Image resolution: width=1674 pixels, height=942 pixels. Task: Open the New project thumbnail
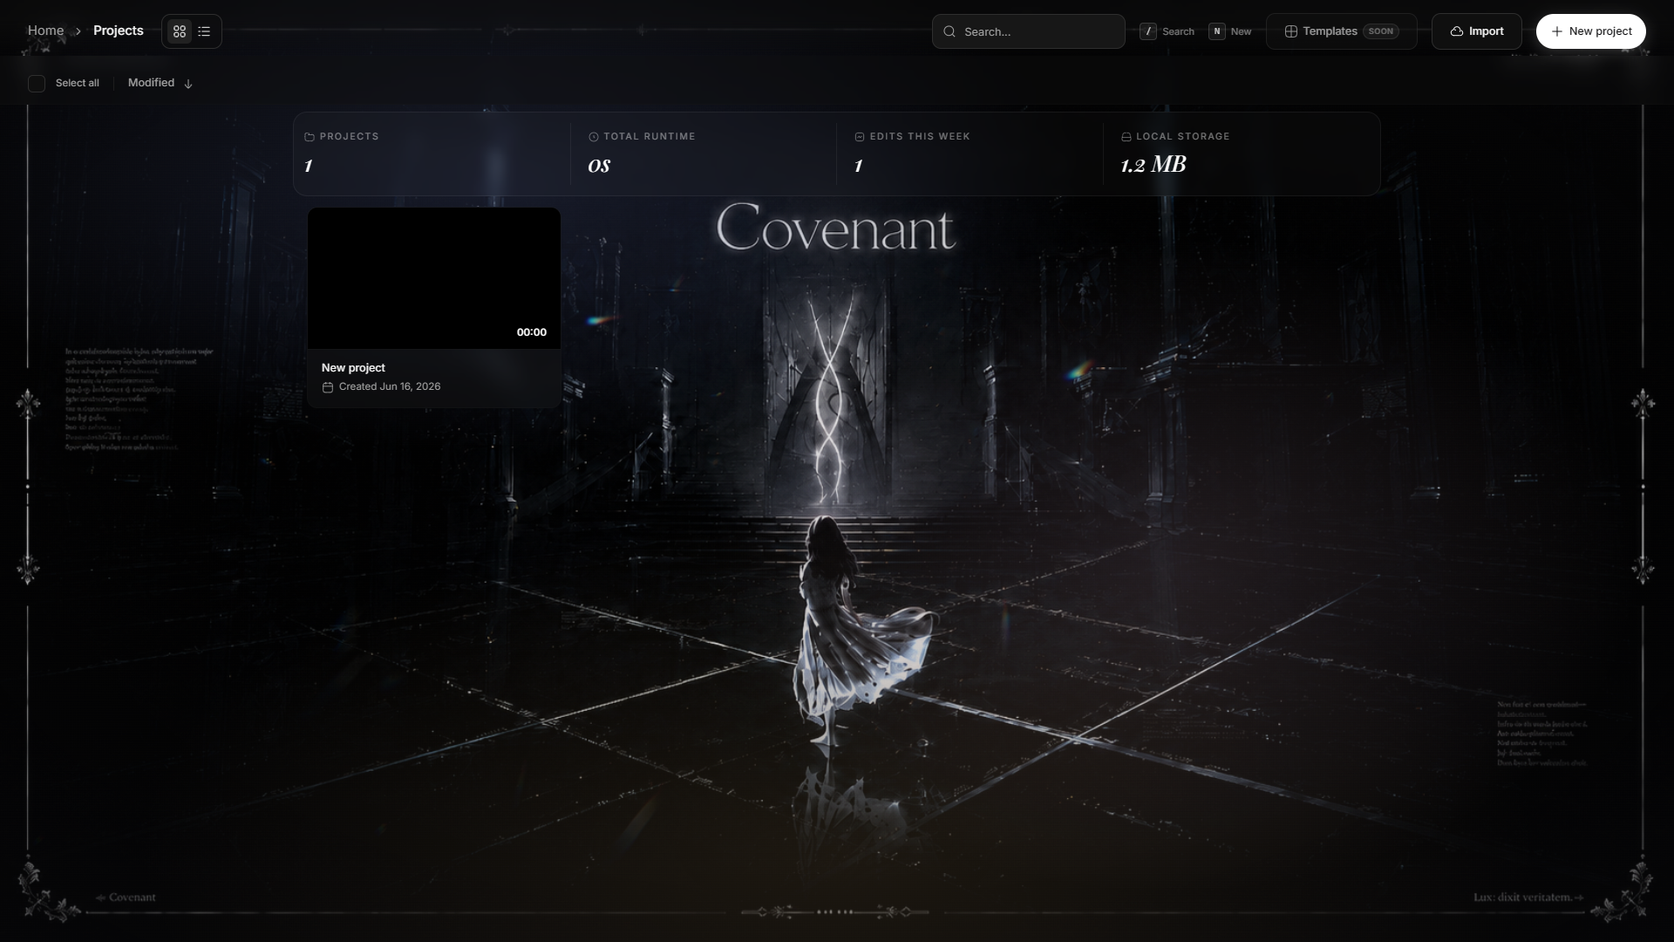click(434, 278)
